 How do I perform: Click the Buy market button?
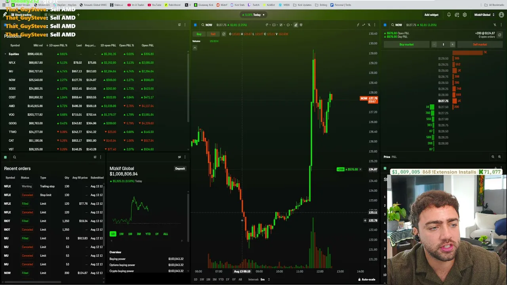[x=406, y=44]
